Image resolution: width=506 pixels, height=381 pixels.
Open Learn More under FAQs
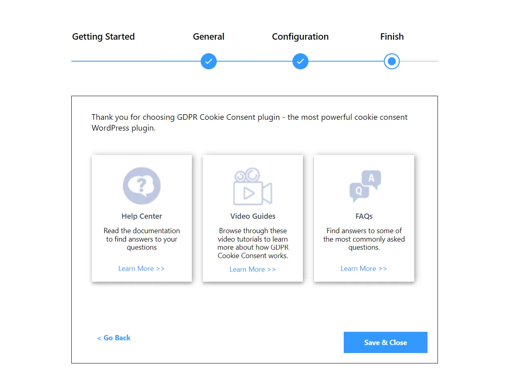pyautogui.click(x=364, y=268)
